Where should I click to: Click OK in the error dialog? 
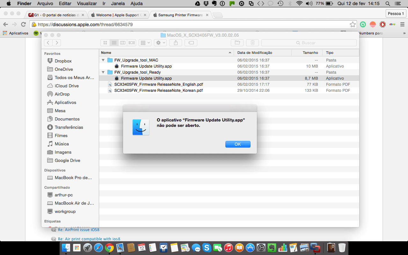(x=238, y=144)
